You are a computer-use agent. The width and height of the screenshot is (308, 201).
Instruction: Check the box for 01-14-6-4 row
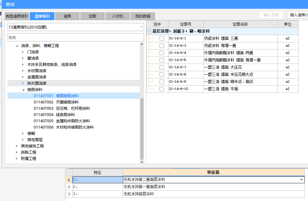(x=162, y=53)
